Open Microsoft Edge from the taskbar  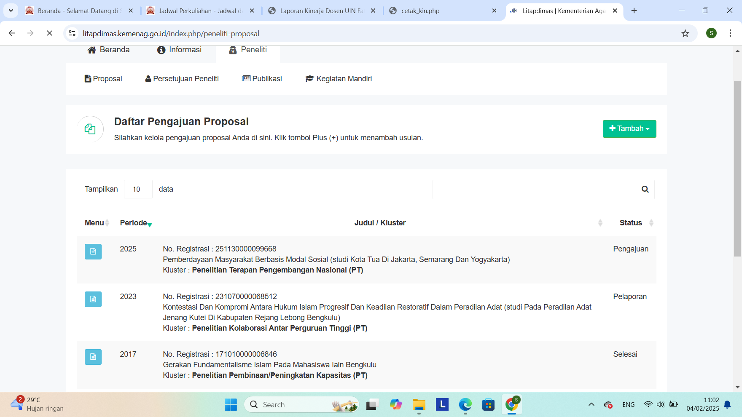click(x=465, y=405)
